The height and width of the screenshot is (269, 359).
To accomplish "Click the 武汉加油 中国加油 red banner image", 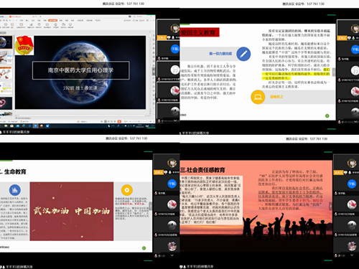I will [72, 212].
